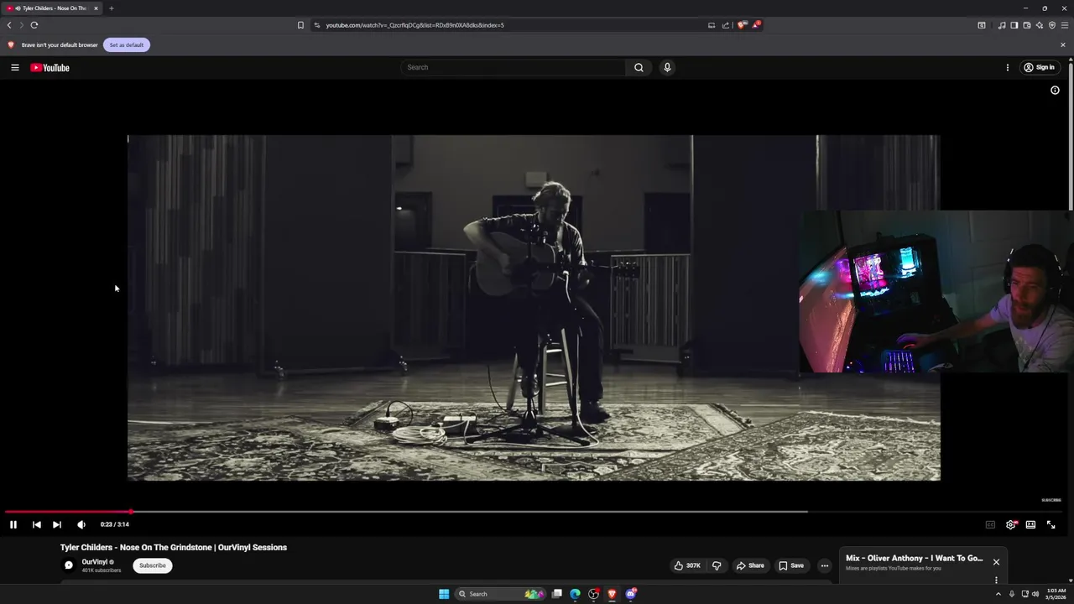Viewport: 1074px width, 604px height.
Task: Open the Brave Rewards triangle icon
Action: (755, 25)
